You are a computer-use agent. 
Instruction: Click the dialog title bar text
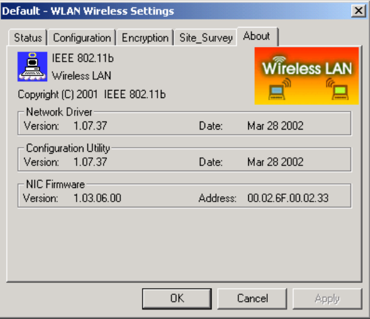click(88, 11)
